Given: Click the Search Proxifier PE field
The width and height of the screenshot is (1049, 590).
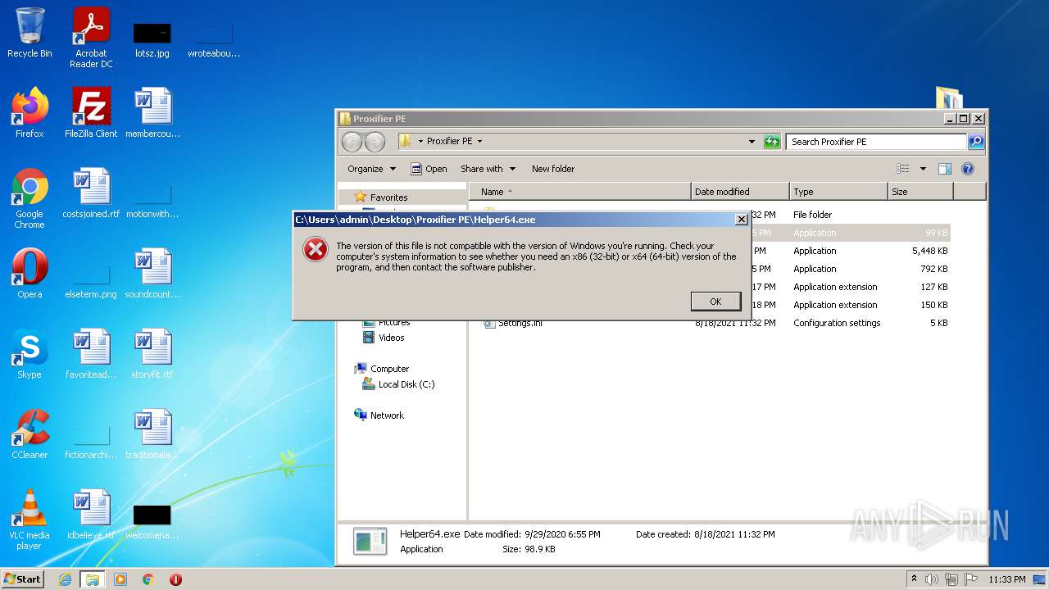Looking at the screenshot, I should click(x=876, y=142).
